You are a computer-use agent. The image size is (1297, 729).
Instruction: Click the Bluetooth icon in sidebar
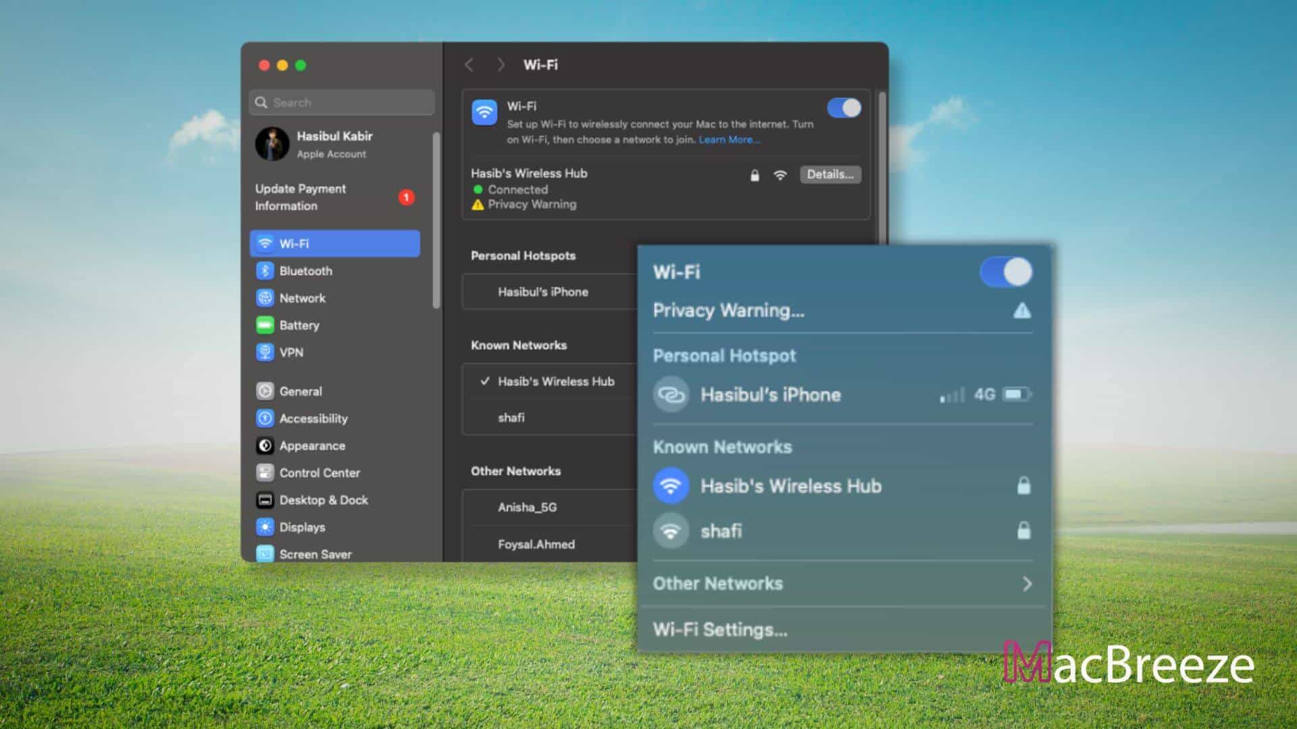(x=266, y=271)
